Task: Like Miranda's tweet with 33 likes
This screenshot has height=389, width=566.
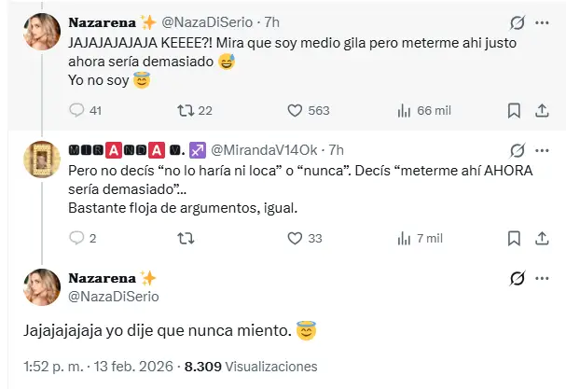Action: pos(295,239)
